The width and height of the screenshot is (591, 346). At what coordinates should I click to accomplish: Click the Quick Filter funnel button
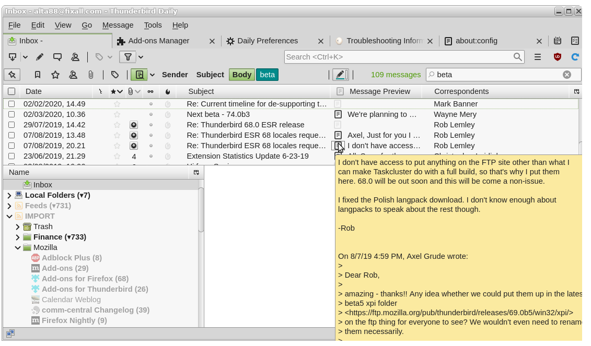coord(128,57)
